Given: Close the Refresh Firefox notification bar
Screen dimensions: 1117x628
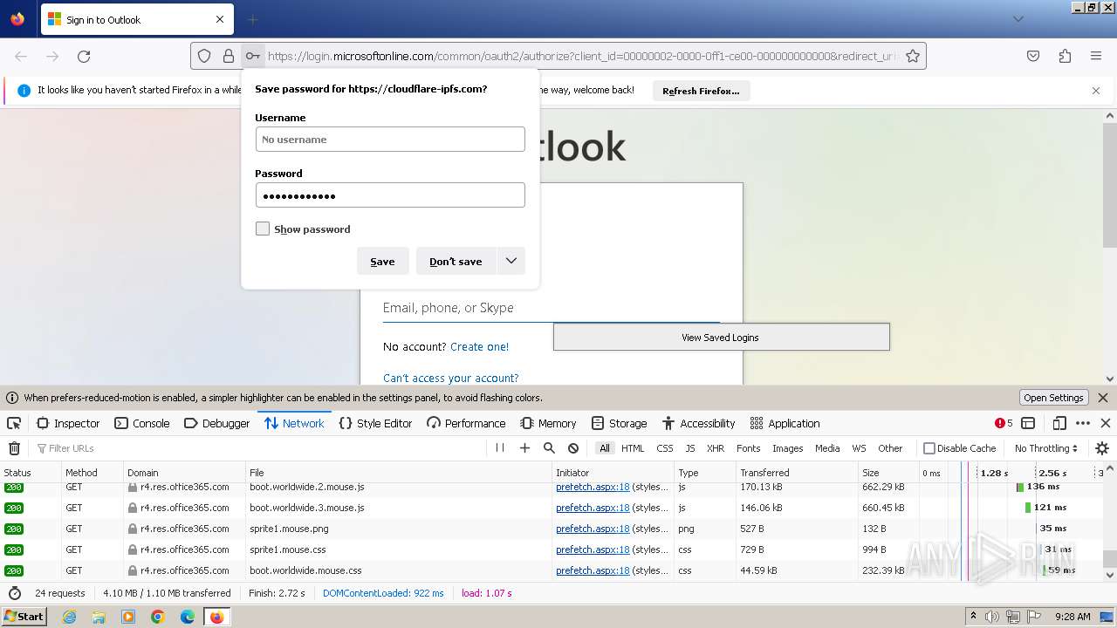Looking at the screenshot, I should [x=1096, y=91].
